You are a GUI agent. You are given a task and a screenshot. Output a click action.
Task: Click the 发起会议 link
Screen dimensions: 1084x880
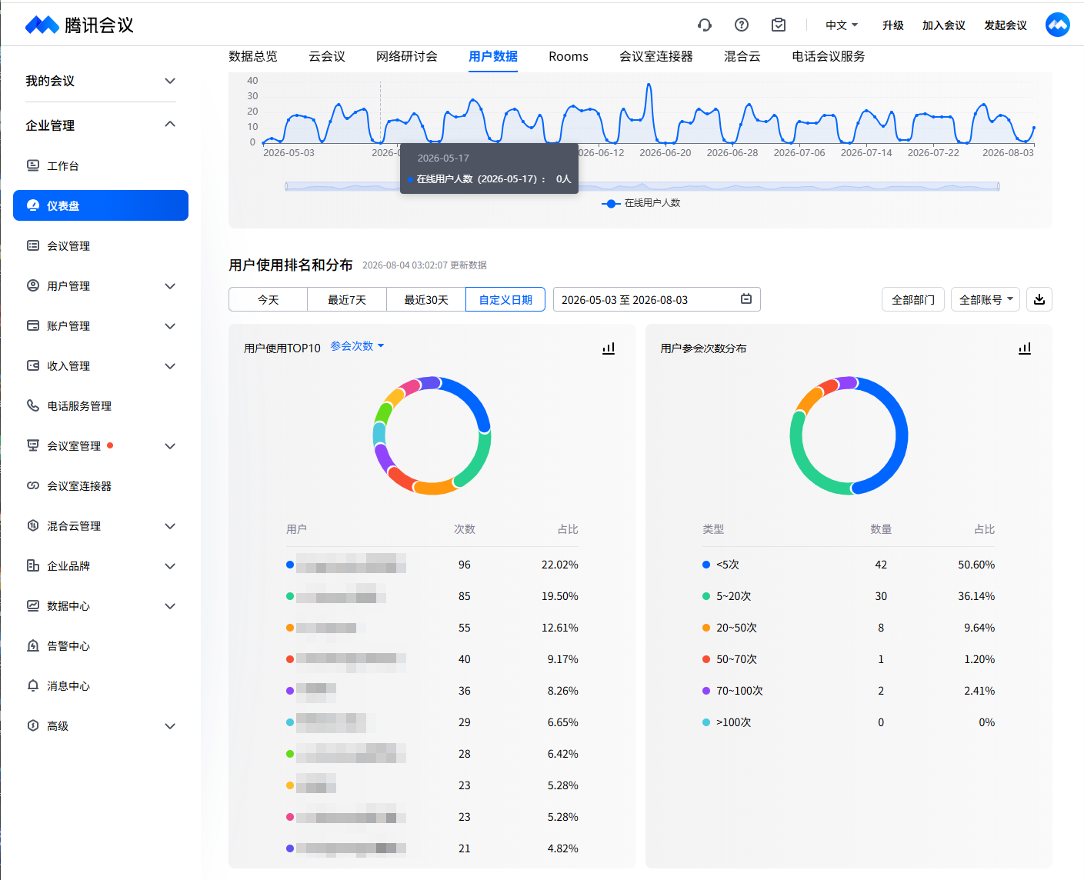[1006, 25]
